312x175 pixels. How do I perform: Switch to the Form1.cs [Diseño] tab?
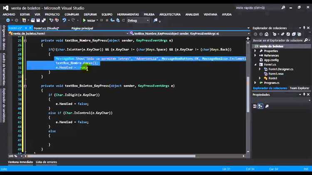[x=46, y=28]
